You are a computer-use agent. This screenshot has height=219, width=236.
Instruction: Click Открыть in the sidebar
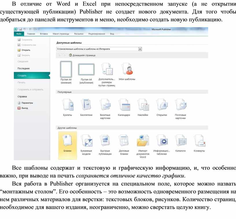24,50
